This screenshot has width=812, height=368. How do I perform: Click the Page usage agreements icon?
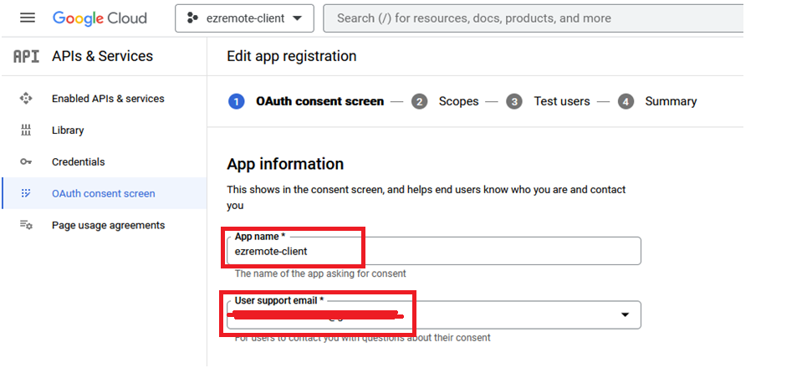pyautogui.click(x=26, y=225)
